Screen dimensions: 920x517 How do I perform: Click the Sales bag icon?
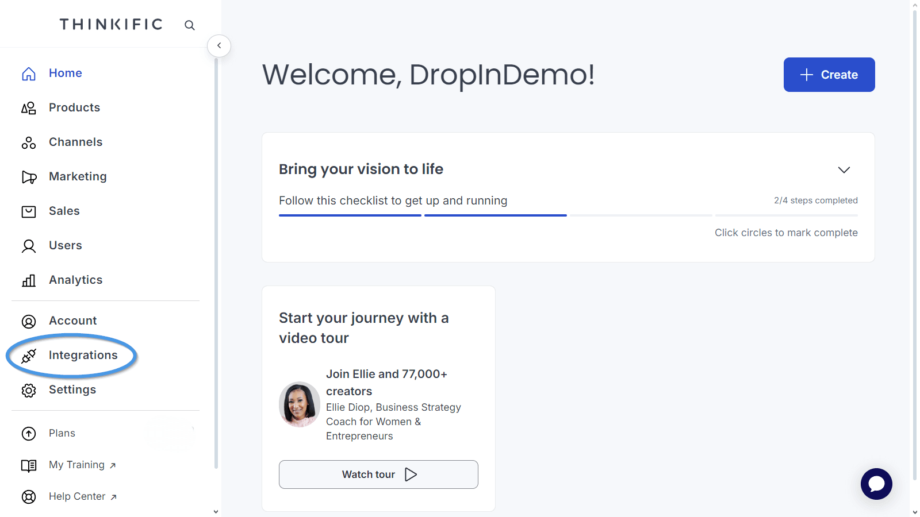[29, 211]
